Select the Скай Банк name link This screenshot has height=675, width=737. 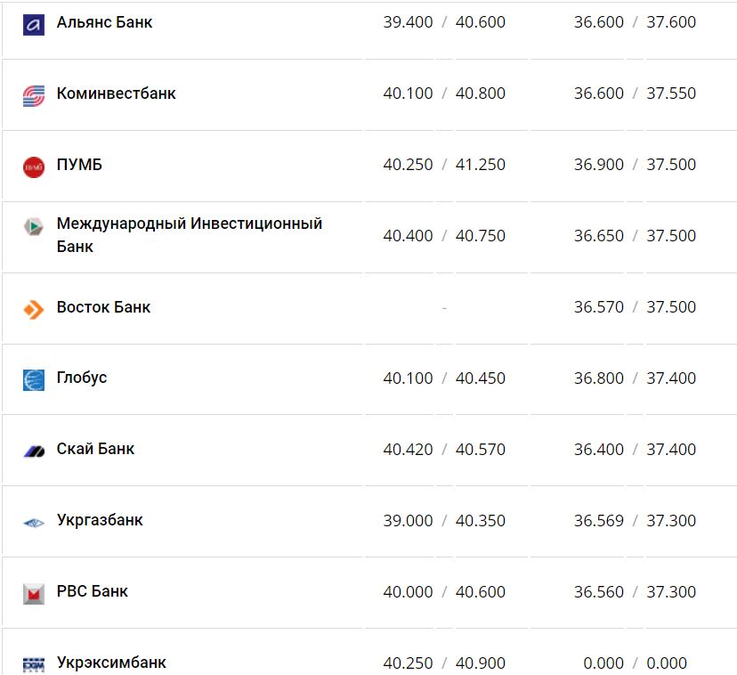tap(95, 449)
